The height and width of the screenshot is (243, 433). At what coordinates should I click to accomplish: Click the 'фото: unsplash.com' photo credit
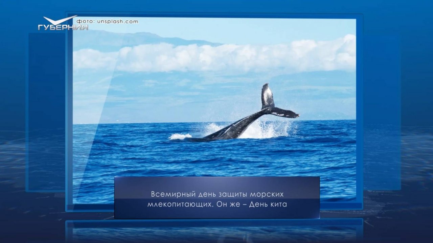(x=107, y=21)
